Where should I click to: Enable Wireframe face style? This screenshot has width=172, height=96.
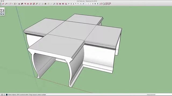click(88, 4)
